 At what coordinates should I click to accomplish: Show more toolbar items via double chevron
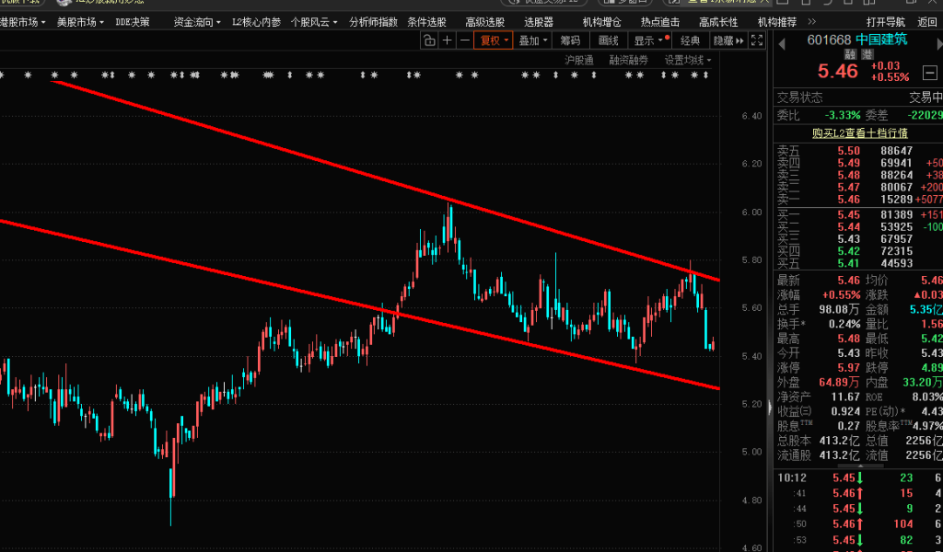tap(739, 40)
